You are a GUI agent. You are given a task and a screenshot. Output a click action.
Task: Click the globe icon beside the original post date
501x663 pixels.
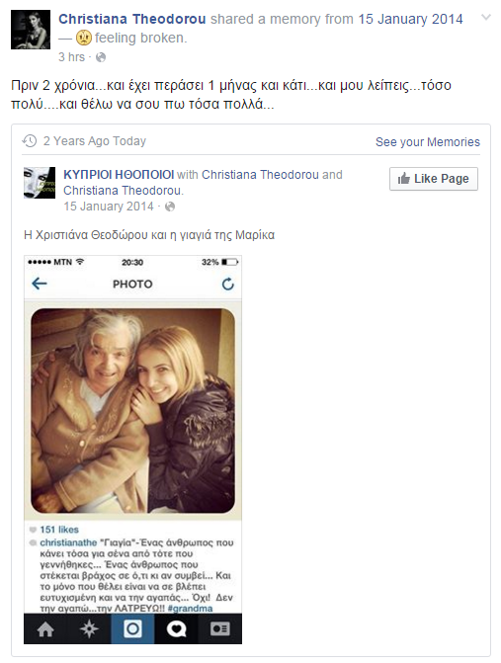click(x=170, y=207)
